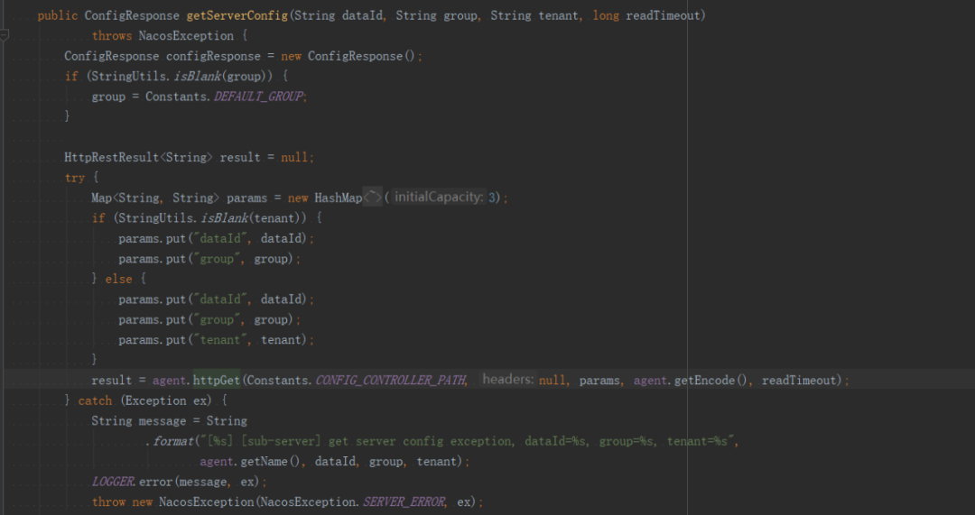
Task: Click the HttpRestResult type name
Action: point(111,157)
